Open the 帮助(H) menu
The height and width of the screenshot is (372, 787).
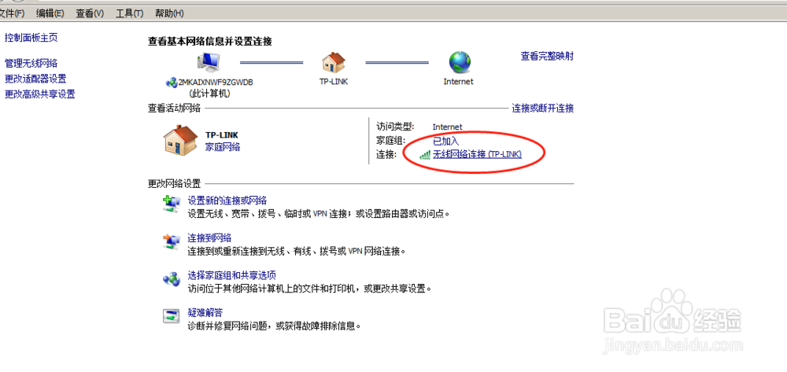point(169,13)
